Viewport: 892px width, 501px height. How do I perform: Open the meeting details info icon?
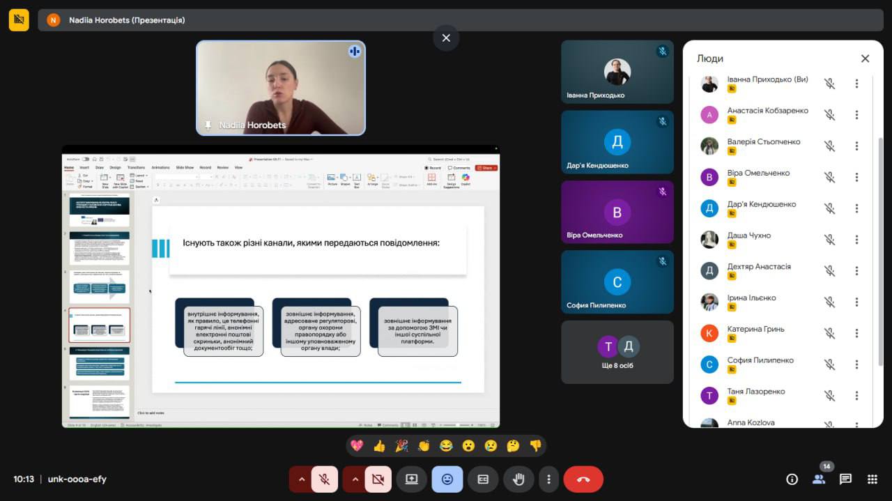click(792, 479)
